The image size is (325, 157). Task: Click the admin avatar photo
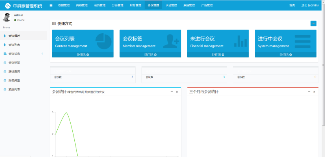(6, 17)
